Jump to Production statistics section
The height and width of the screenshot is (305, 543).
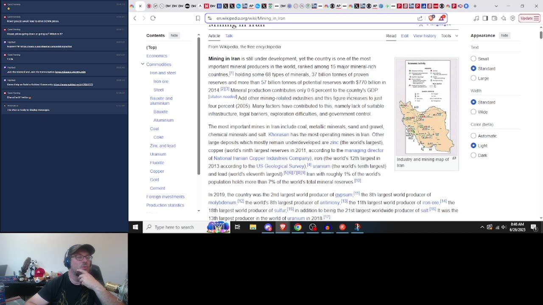tap(165, 205)
